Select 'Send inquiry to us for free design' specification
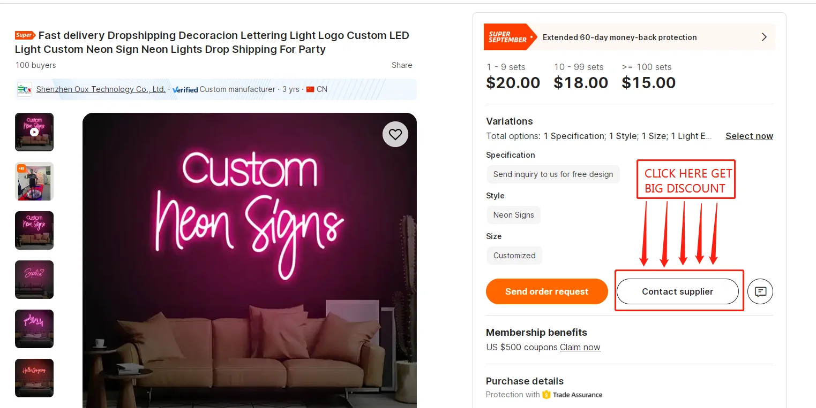The width and height of the screenshot is (816, 408). (x=553, y=174)
